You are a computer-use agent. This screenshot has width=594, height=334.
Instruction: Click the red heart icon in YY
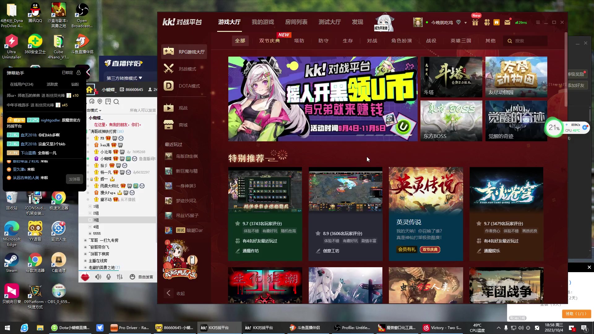pyautogui.click(x=85, y=277)
